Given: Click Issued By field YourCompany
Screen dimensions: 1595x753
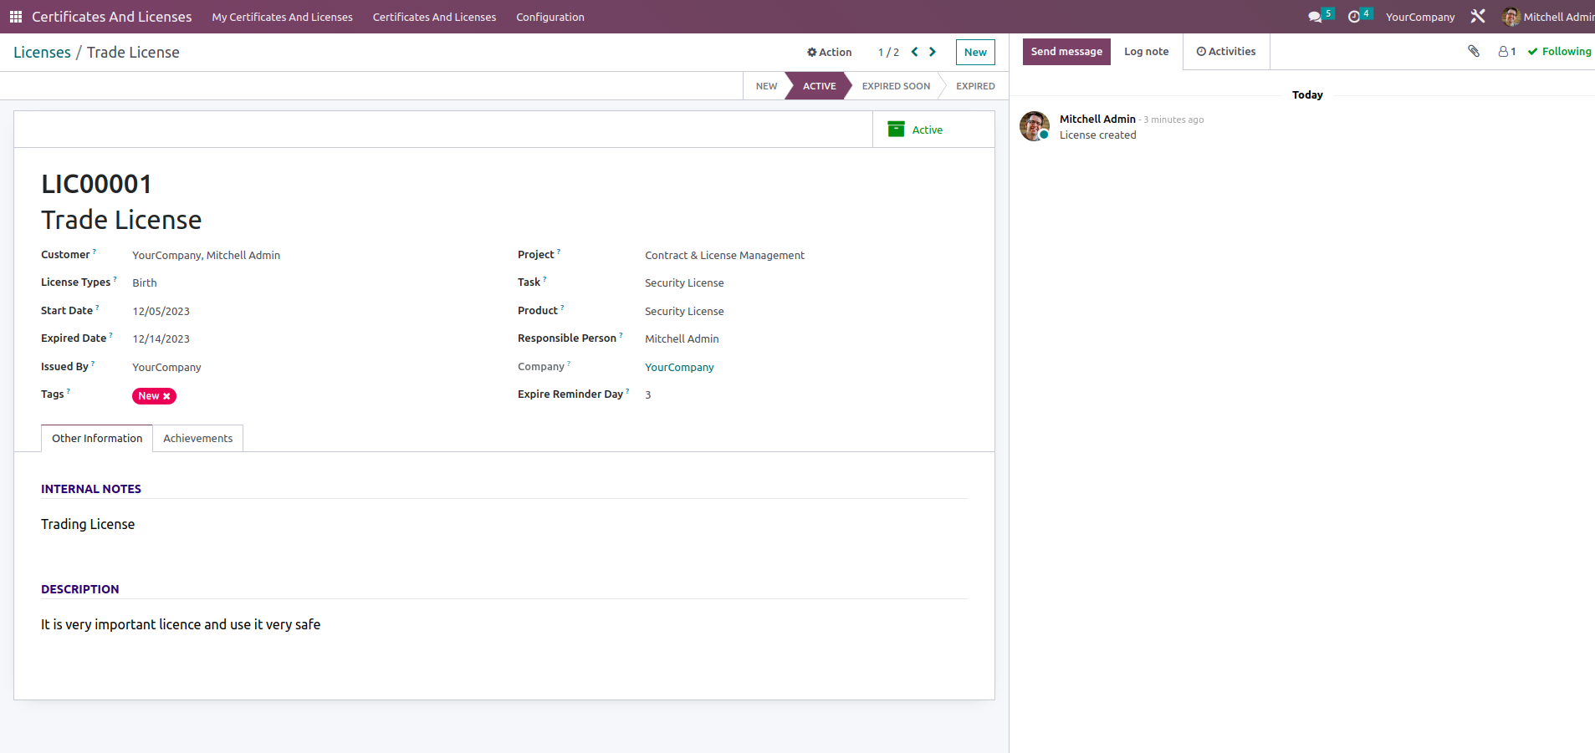Looking at the screenshot, I should 166,368.
